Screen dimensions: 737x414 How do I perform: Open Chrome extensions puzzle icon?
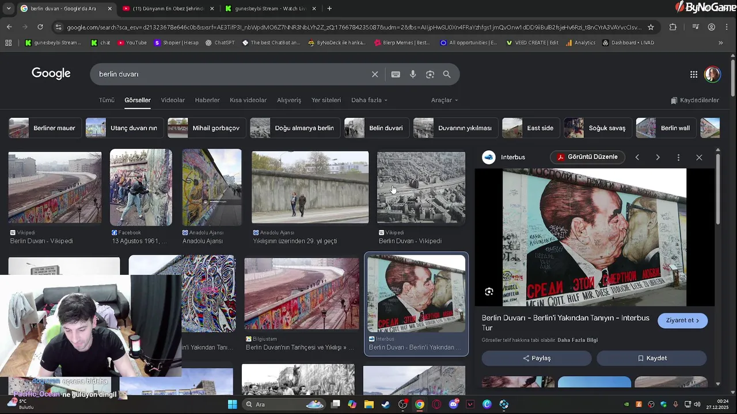point(673,27)
